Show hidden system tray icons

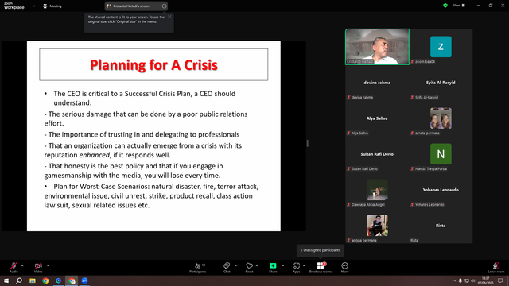(x=454, y=280)
